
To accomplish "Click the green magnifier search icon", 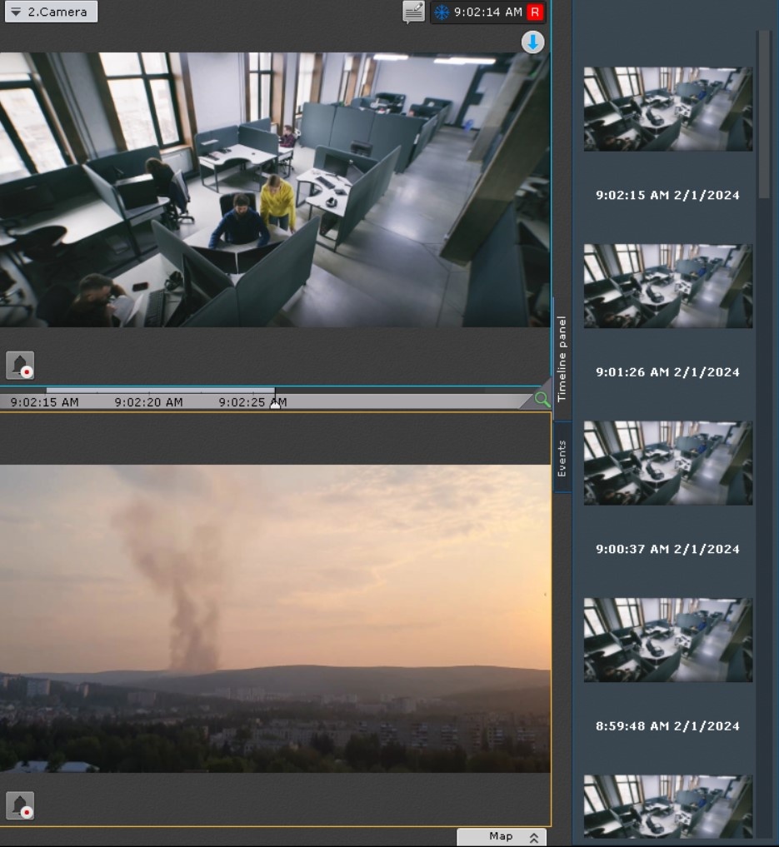I will pyautogui.click(x=542, y=400).
